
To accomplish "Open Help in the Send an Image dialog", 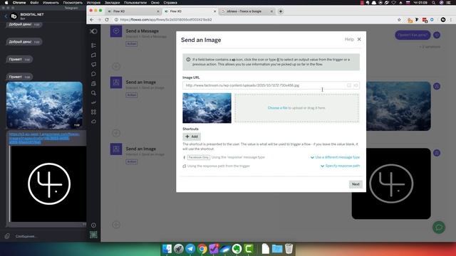I will (349, 39).
